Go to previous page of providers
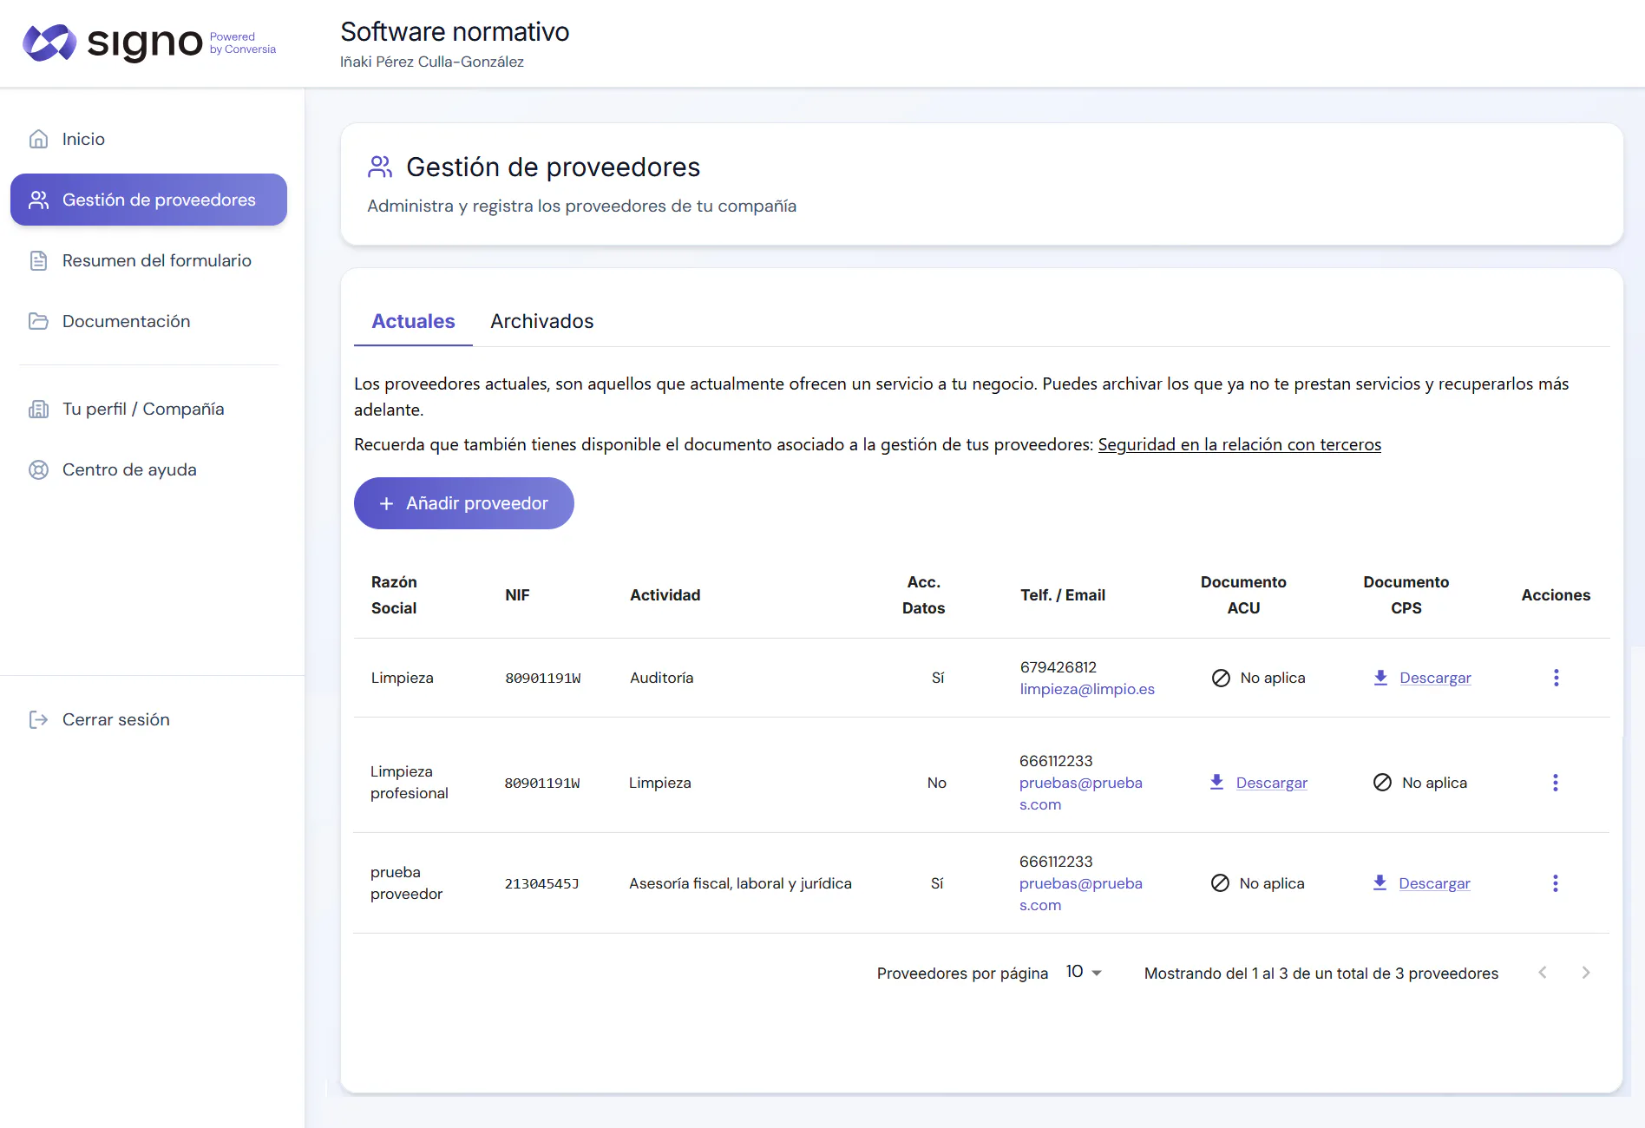Viewport: 1645px width, 1128px height. [1543, 973]
